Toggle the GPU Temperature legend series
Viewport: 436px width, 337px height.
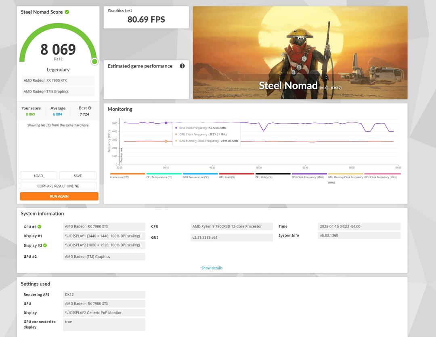(x=200, y=176)
